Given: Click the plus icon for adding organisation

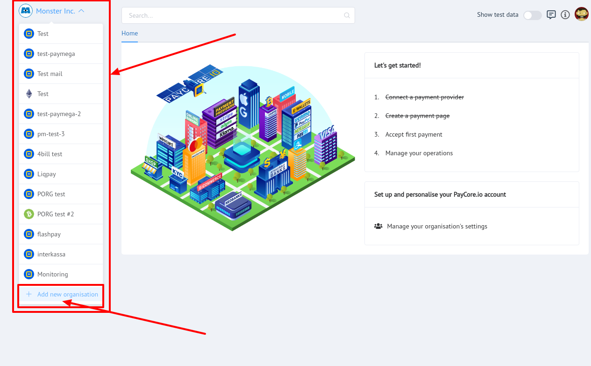Looking at the screenshot, I should pos(29,294).
